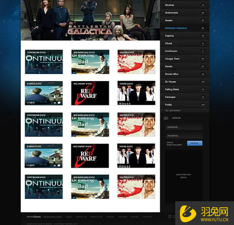Open the Farscape category
Viewport: 234px width, 225px height.
pyautogui.click(x=185, y=97)
